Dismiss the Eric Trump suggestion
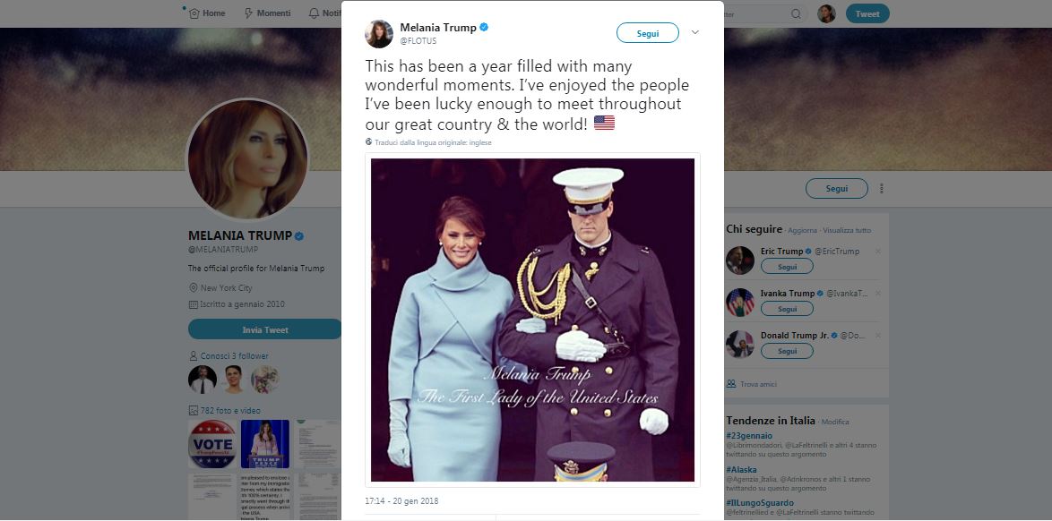This screenshot has height=521, width=1052. click(877, 252)
